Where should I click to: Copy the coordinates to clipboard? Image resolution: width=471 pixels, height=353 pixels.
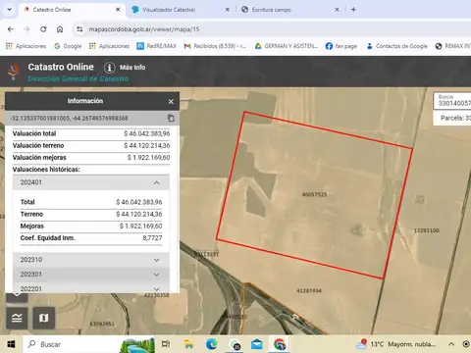pos(171,118)
